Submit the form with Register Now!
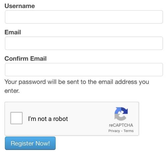The image size is (167, 152). (30, 143)
